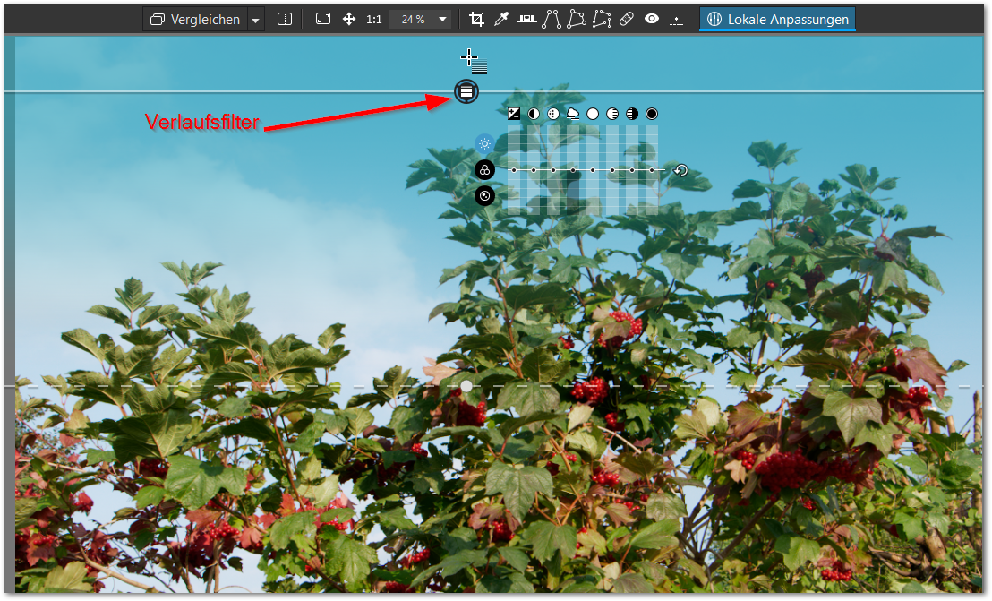Open the Vergleichen dropdown arrow

coord(256,20)
